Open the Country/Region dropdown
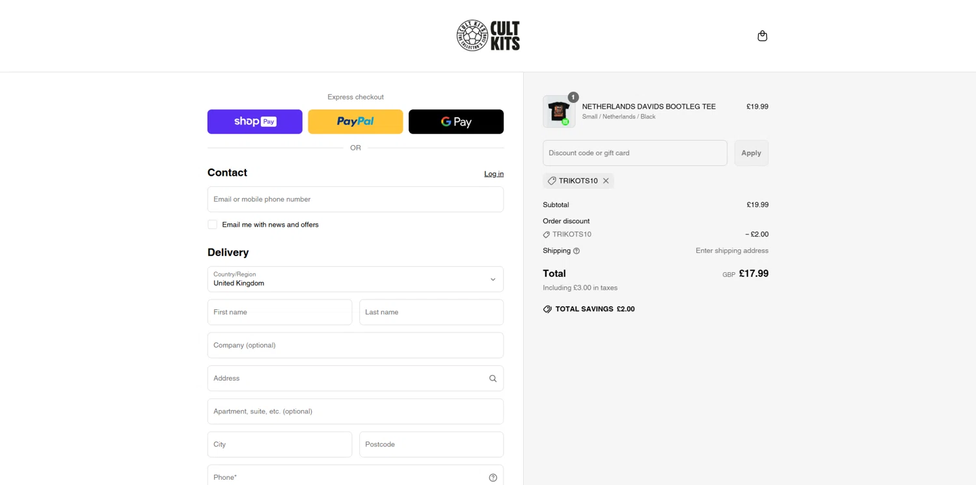 coord(355,279)
